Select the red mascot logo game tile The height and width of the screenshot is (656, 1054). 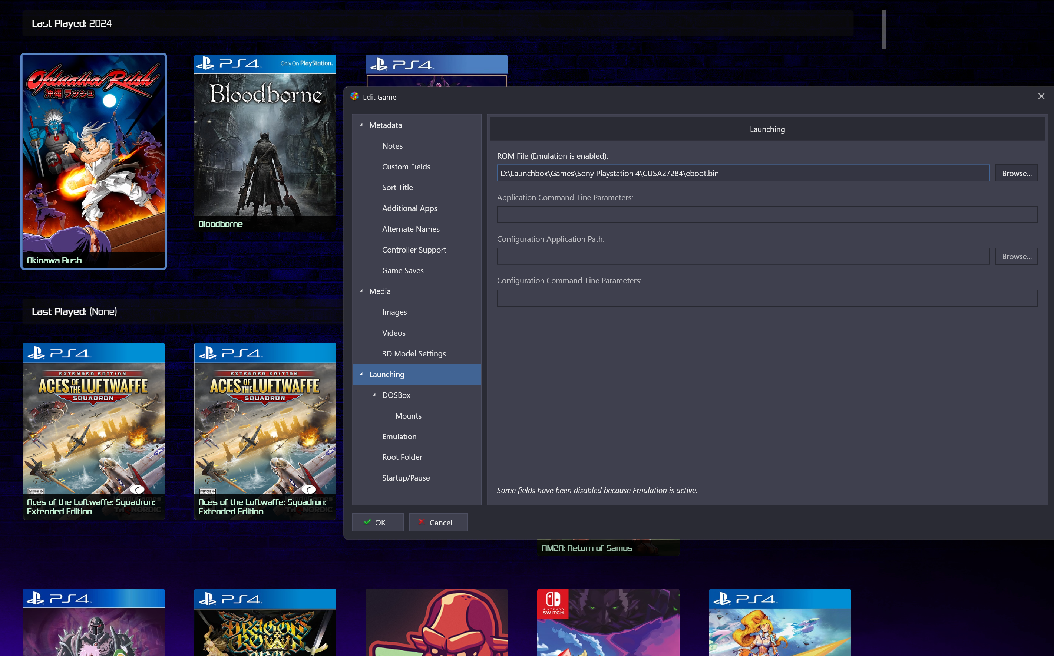coord(437,622)
